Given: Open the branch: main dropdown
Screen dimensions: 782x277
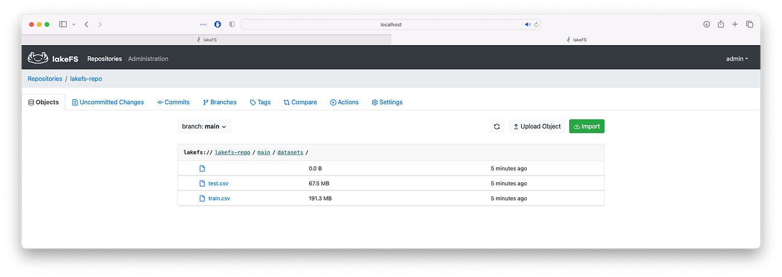Looking at the screenshot, I should click(x=204, y=127).
